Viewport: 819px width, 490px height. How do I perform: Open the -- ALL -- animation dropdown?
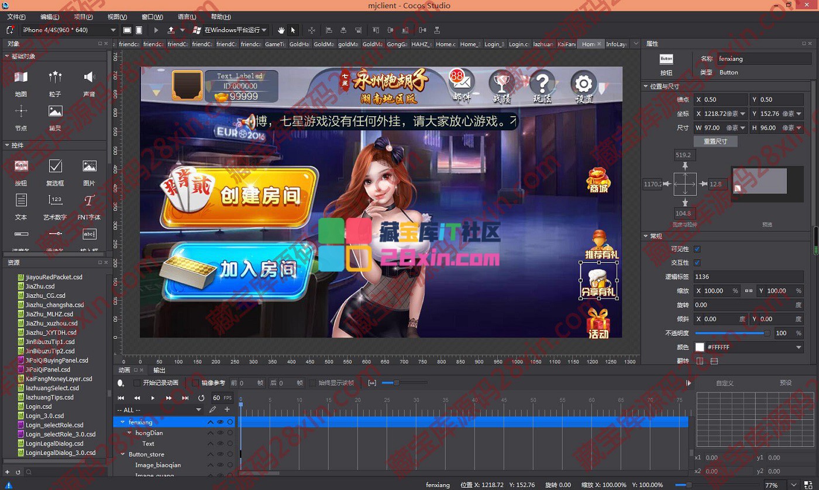pyautogui.click(x=159, y=410)
